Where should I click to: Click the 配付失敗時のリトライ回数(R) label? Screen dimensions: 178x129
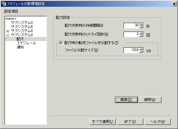pyautogui.click(x=86, y=34)
